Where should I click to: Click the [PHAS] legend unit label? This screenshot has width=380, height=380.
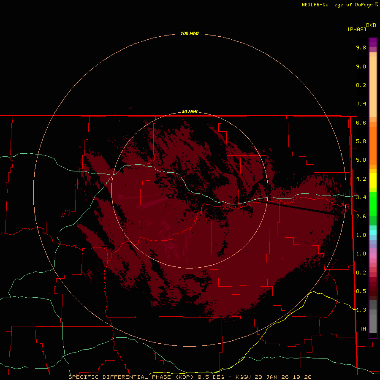click(x=357, y=29)
